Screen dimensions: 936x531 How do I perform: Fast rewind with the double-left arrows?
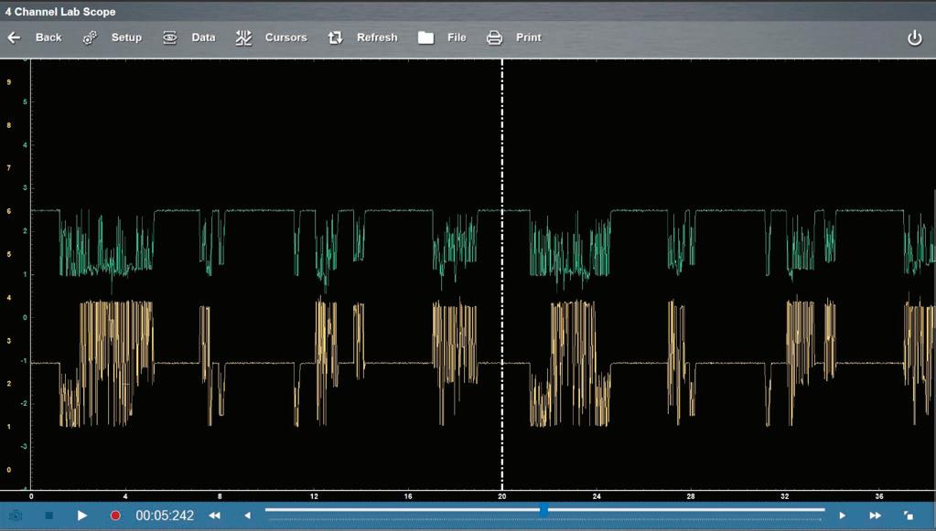click(x=214, y=515)
